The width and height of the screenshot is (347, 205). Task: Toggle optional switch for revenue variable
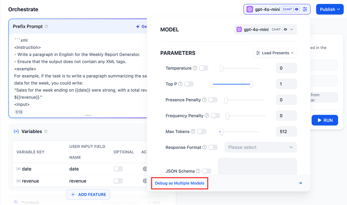[118, 181]
